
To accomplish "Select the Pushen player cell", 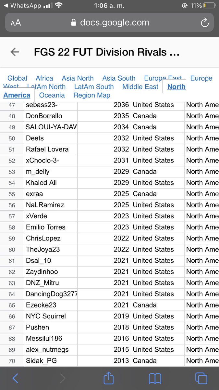I will click(51, 327).
